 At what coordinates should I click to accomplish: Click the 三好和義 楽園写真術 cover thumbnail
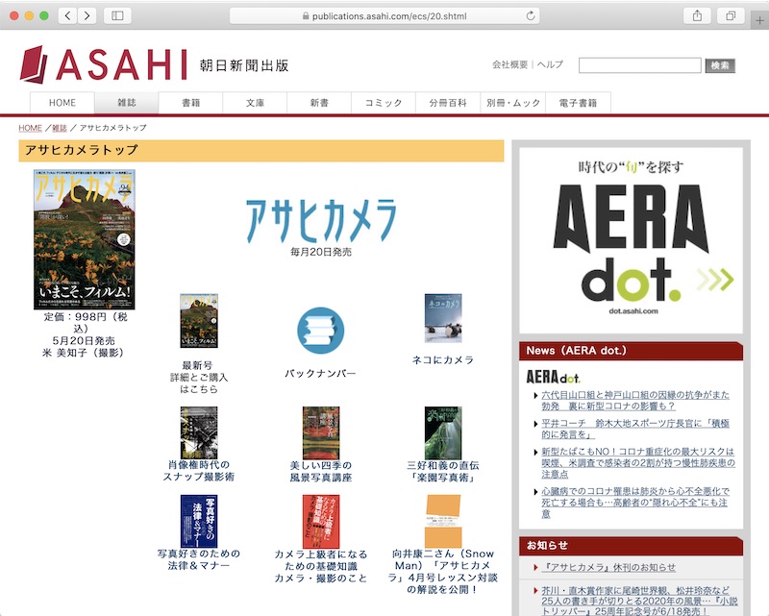(443, 432)
